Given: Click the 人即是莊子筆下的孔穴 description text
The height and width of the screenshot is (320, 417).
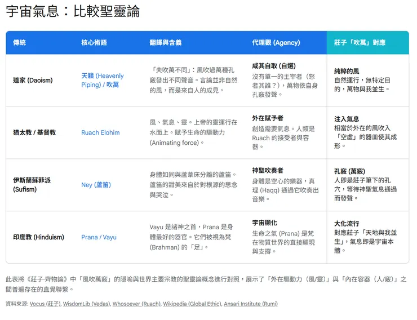Looking at the screenshot, I should [x=365, y=189].
